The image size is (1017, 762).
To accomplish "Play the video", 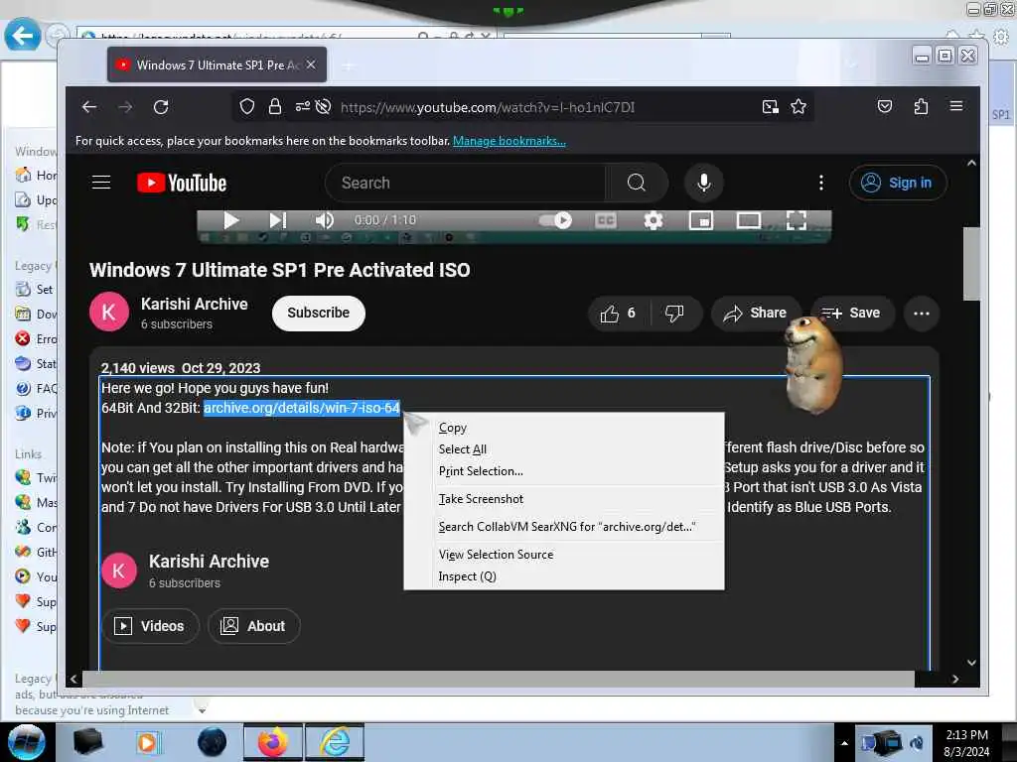I will click(x=230, y=220).
